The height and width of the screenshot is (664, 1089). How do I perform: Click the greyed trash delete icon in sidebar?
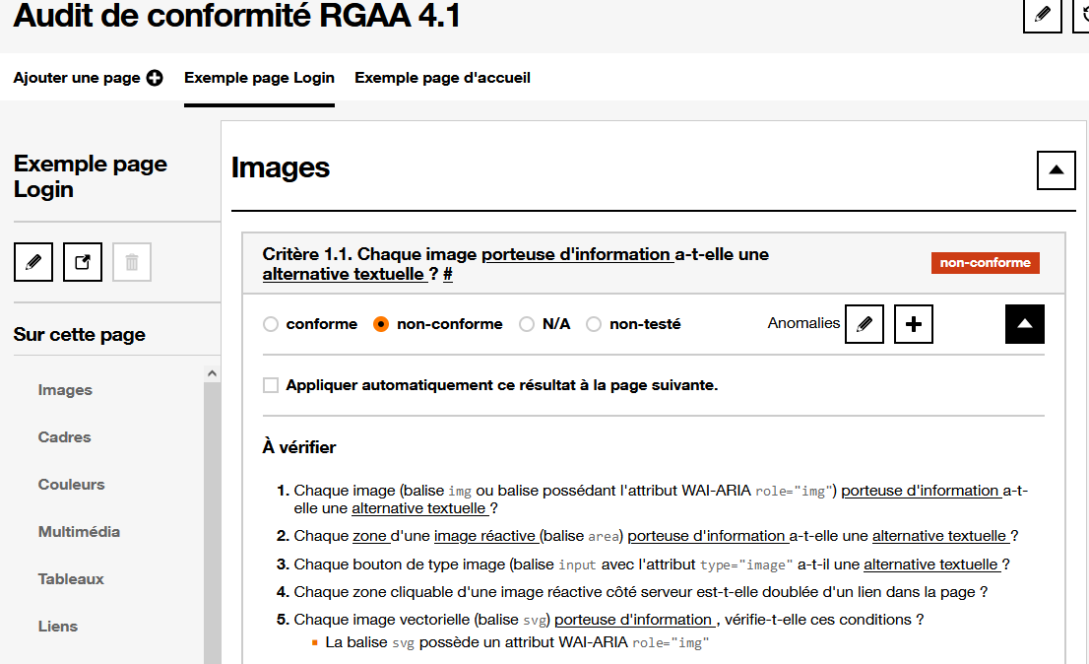click(x=132, y=262)
